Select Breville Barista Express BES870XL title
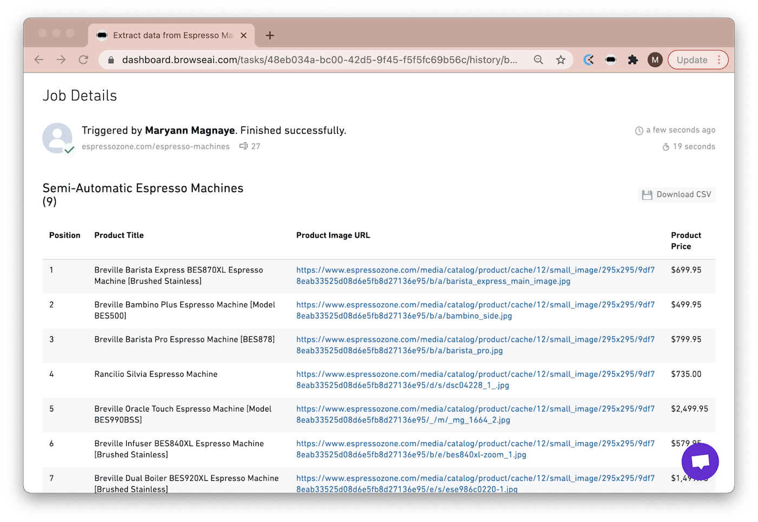Image resolution: width=758 pixels, height=522 pixels. point(179,276)
